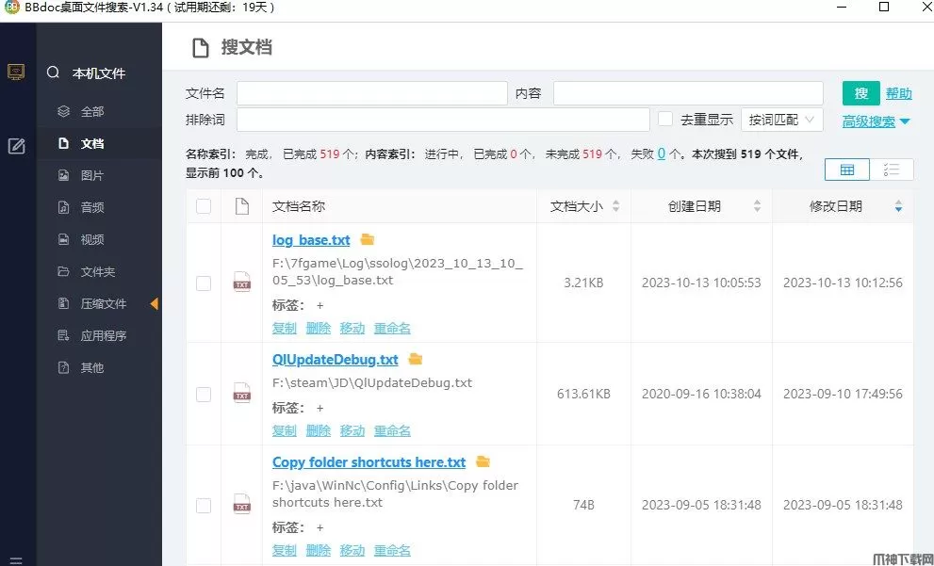Viewport: 934px width, 566px height.
Task: Select the 全部 all files category
Action: tap(99, 112)
